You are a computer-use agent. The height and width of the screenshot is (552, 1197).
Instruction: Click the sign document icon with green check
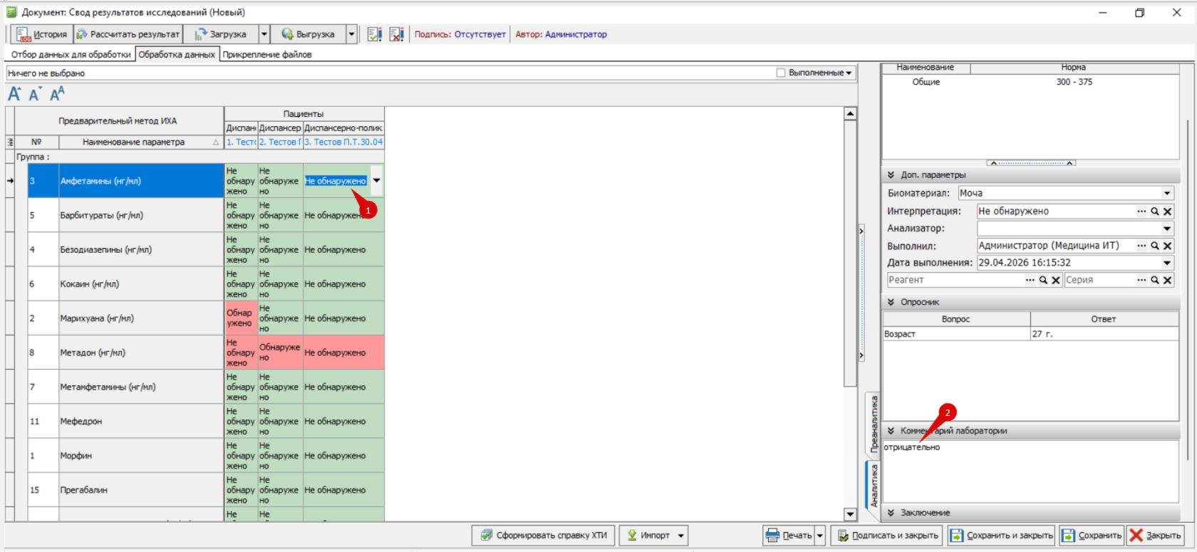pos(375,34)
